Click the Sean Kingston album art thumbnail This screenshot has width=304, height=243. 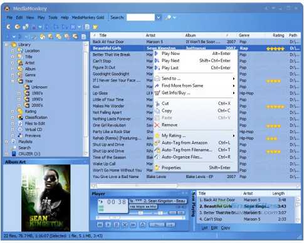pyautogui.click(x=46, y=198)
